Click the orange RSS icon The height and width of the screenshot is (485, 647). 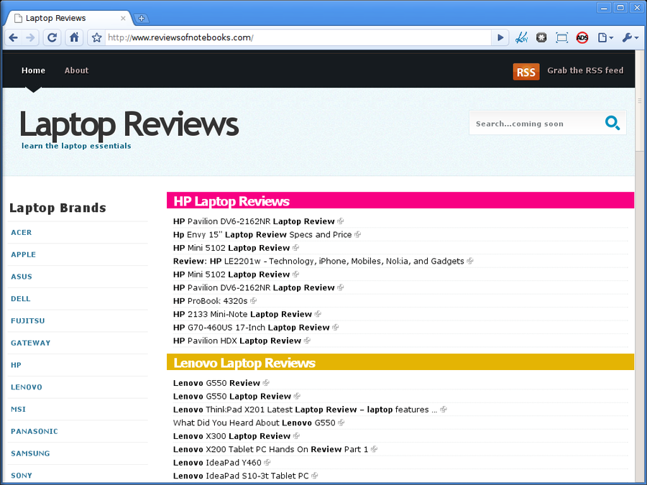click(526, 72)
